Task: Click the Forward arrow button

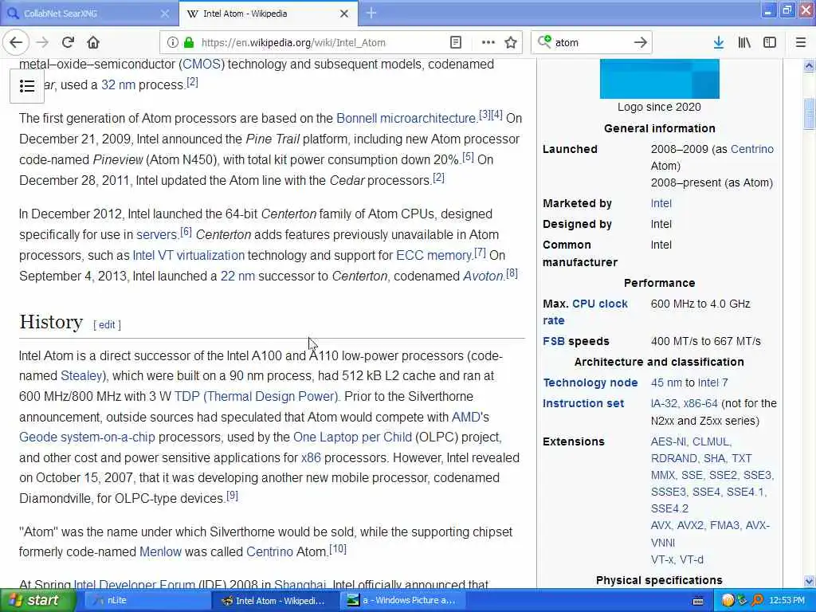Action: coord(43,43)
